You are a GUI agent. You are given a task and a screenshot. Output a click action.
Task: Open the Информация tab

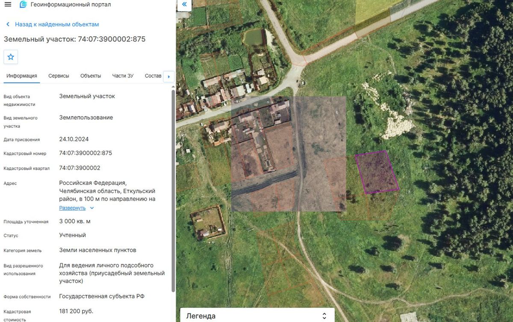click(x=22, y=76)
